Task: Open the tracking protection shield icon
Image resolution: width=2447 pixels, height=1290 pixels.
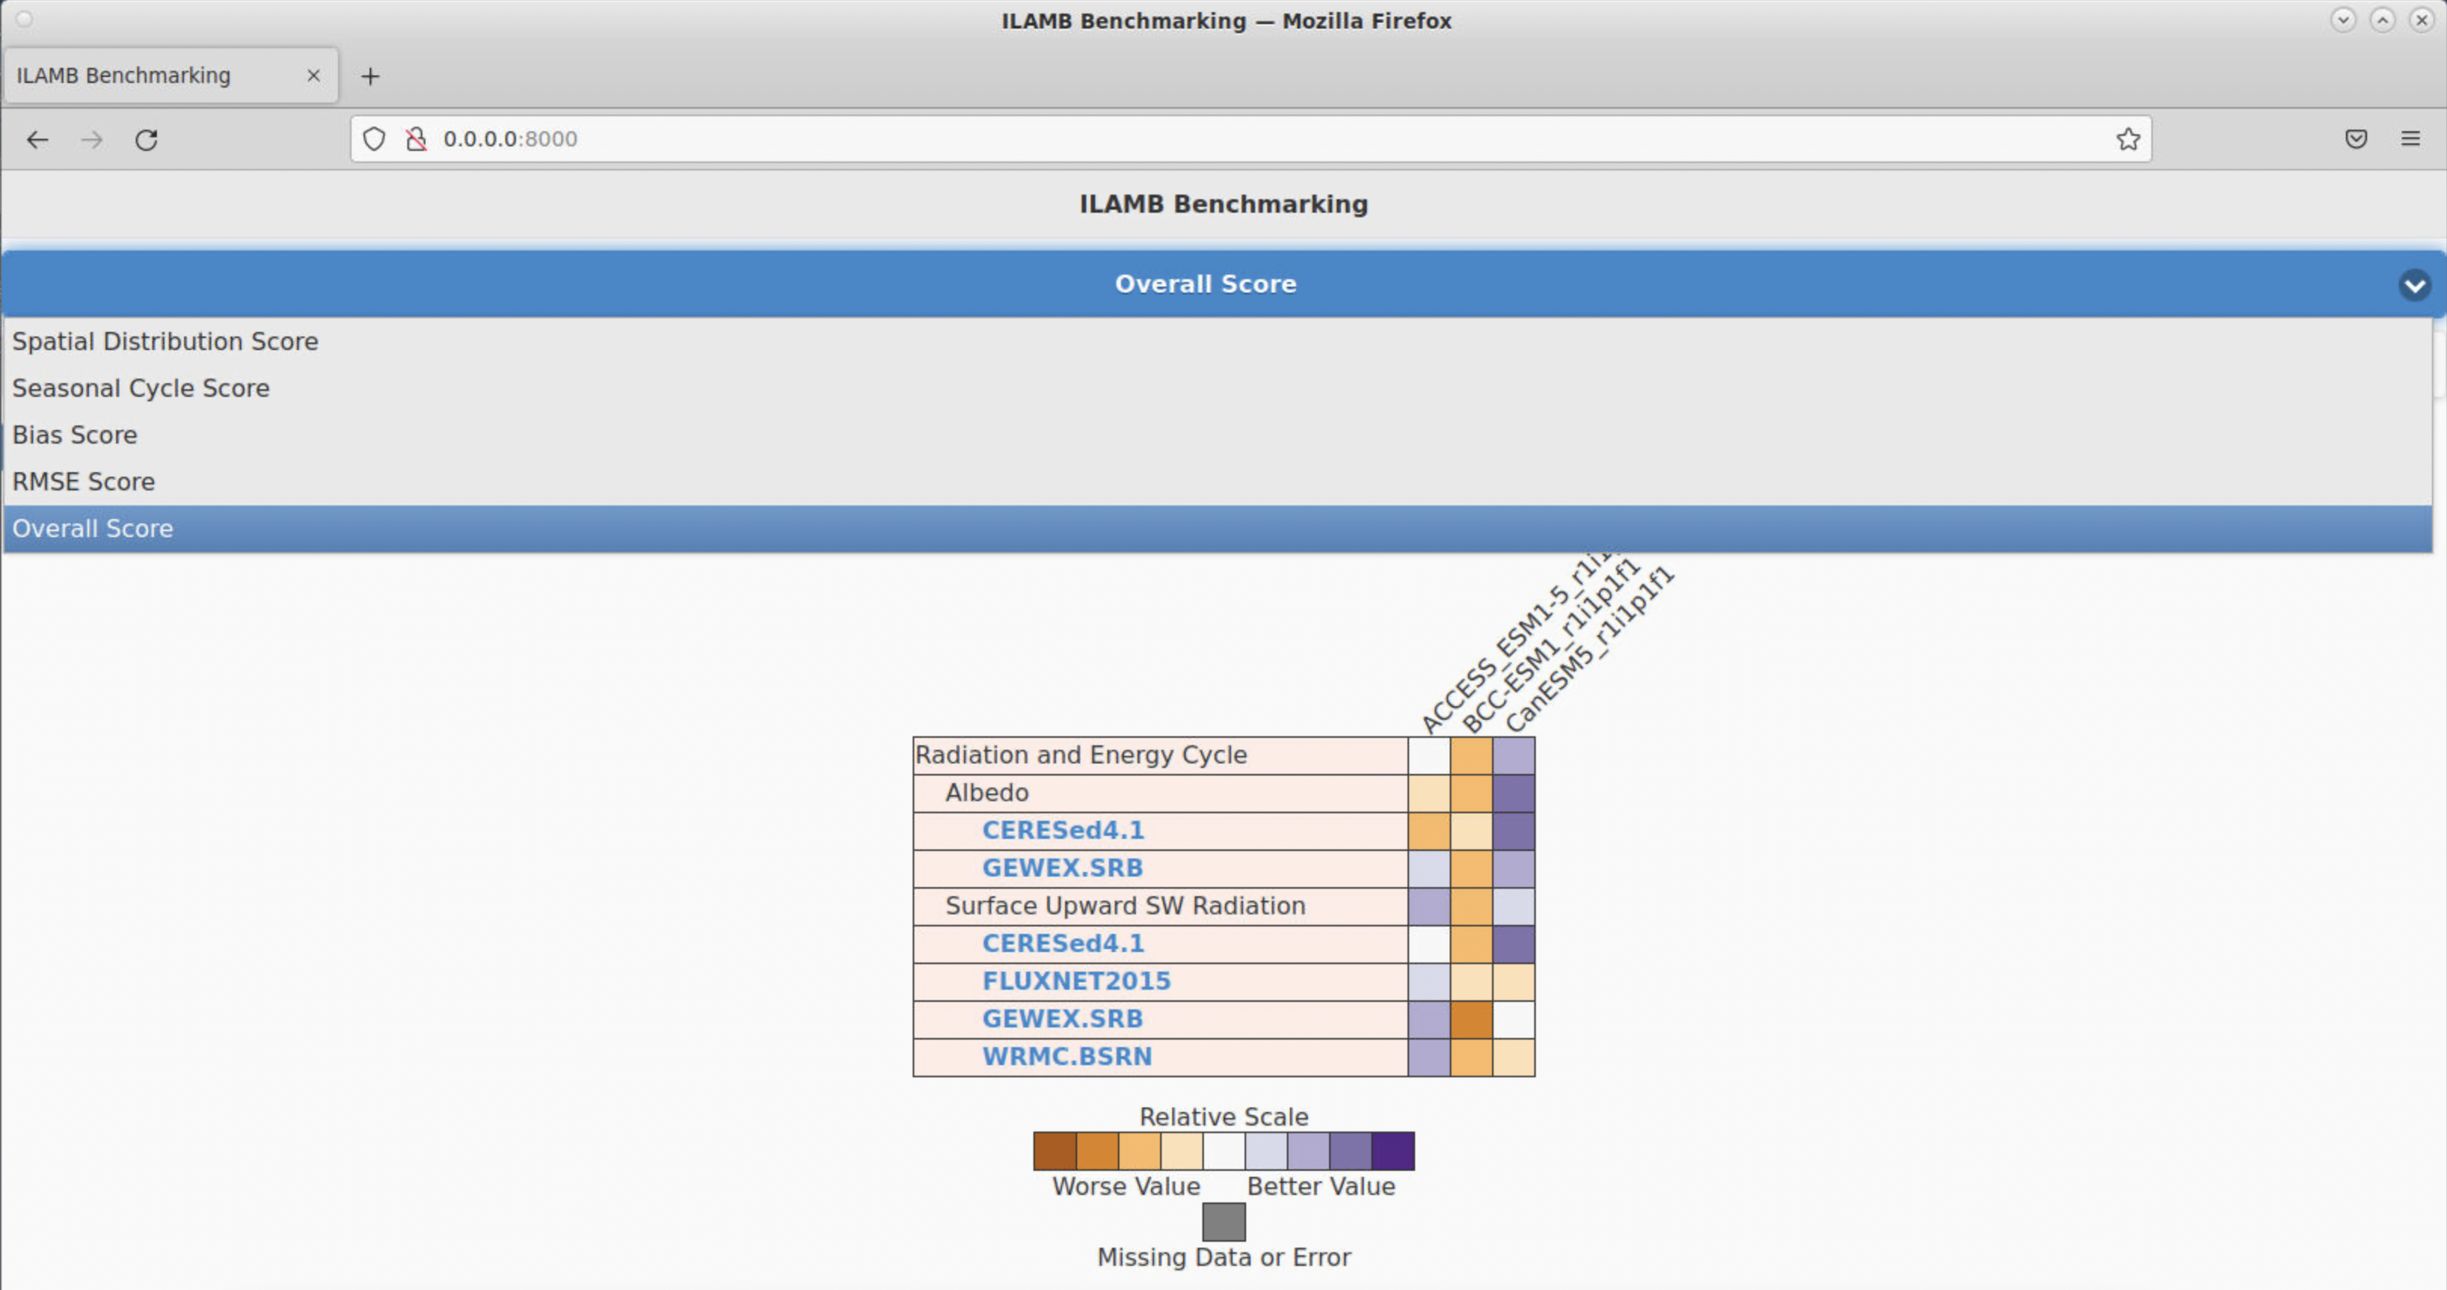Action: (374, 139)
